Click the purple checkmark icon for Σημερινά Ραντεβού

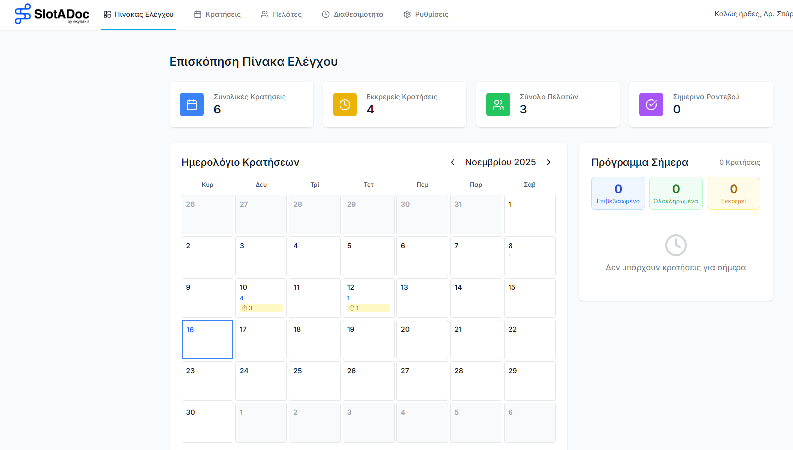click(x=651, y=105)
